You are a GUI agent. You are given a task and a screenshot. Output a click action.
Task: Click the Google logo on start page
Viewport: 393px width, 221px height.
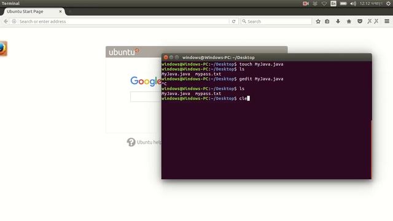(x=146, y=81)
